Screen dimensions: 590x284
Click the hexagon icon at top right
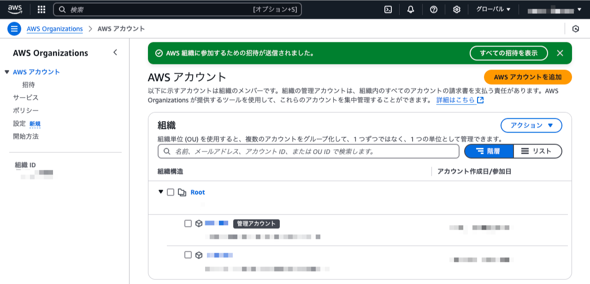tap(576, 29)
